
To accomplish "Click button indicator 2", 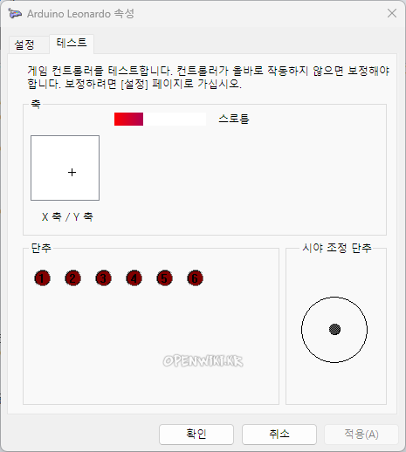I will point(72,278).
